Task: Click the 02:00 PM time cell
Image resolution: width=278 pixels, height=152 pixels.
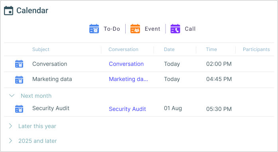Action: coord(219,64)
